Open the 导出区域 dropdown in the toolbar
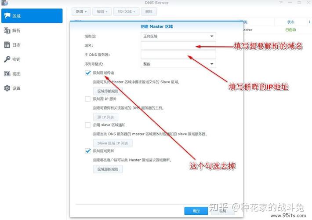Viewport: 312px width, 220px height. [x=127, y=11]
